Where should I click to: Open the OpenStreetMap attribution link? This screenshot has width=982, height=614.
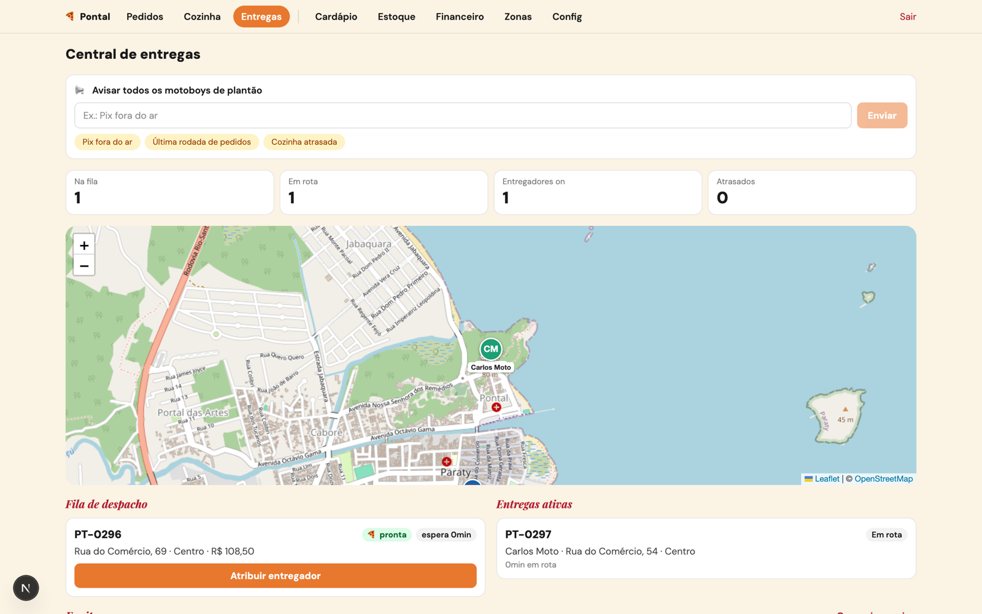coord(883,479)
